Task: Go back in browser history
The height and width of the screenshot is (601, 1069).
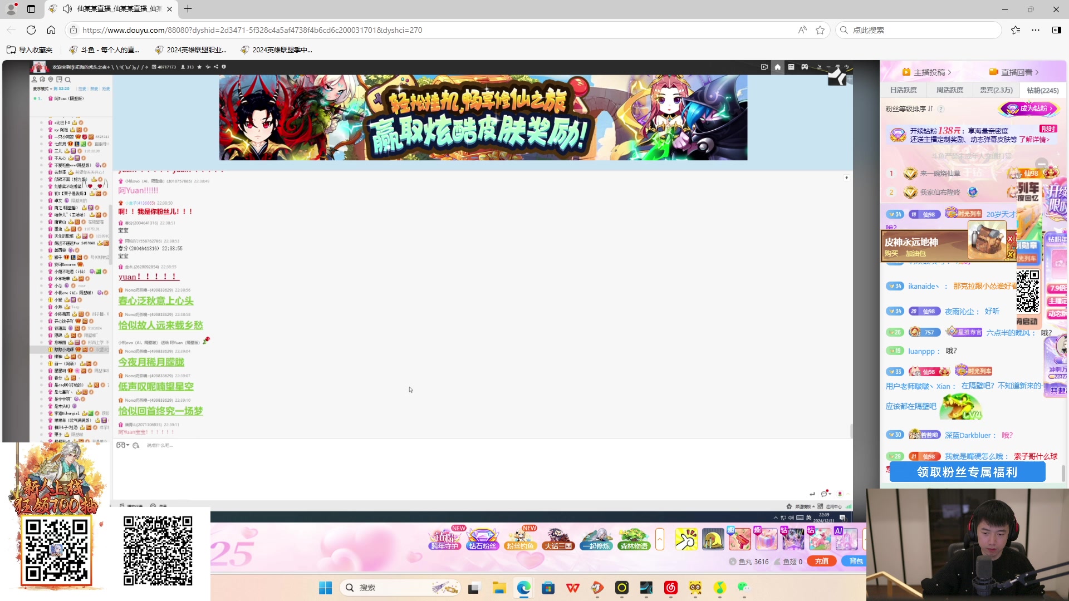Action: 11,30
